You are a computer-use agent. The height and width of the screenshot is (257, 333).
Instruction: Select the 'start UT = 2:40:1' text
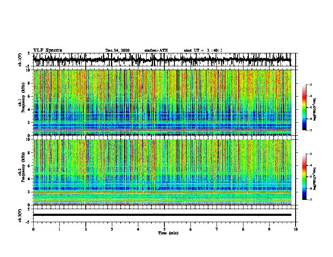pyautogui.click(x=203, y=50)
